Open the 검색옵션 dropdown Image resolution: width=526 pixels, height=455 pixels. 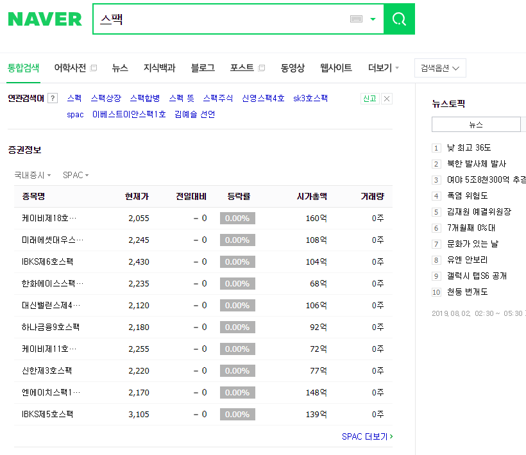pos(440,68)
